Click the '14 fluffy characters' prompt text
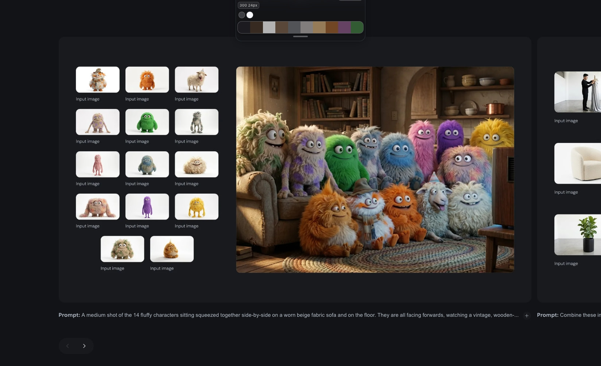 (x=156, y=315)
